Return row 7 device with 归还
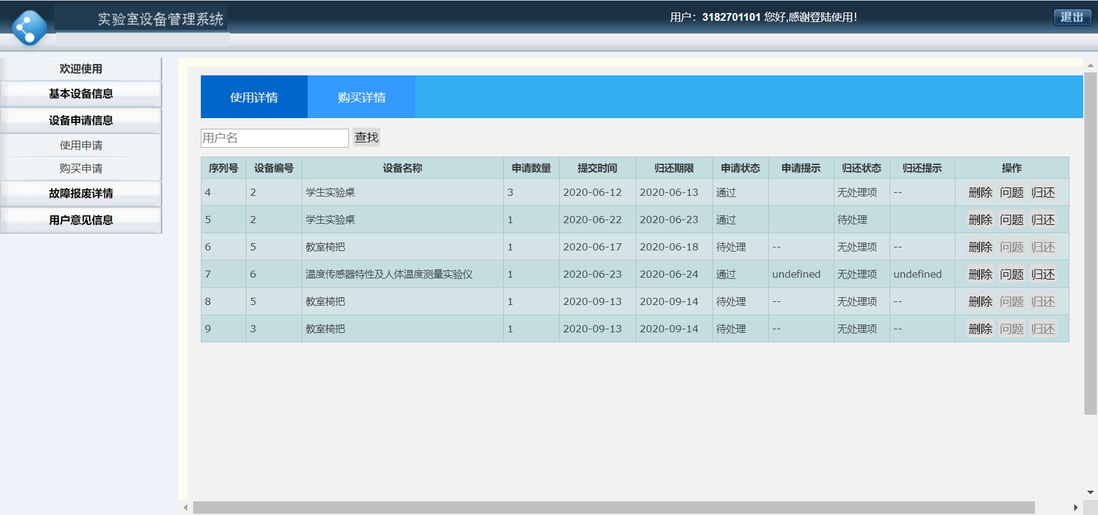This screenshot has height=515, width=1098. click(1043, 274)
